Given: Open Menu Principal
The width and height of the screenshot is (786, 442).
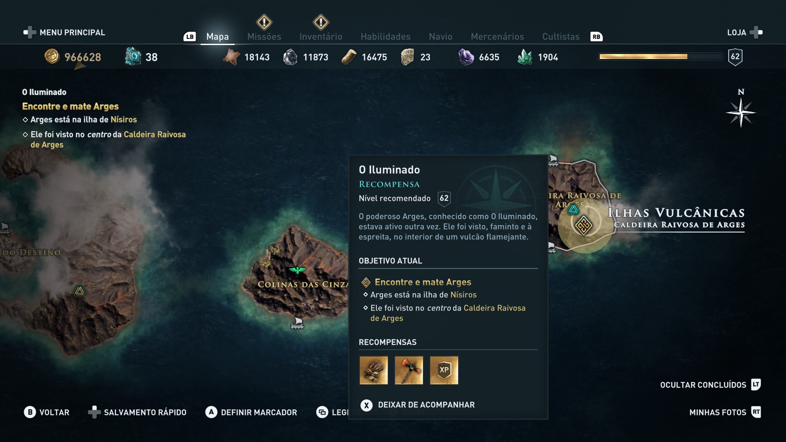Looking at the screenshot, I should pyautogui.click(x=64, y=32).
